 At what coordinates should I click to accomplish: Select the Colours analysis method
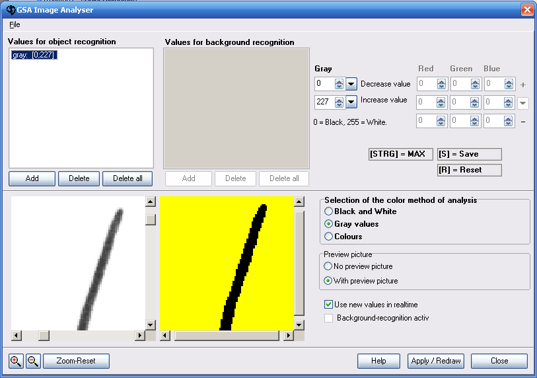tap(328, 236)
